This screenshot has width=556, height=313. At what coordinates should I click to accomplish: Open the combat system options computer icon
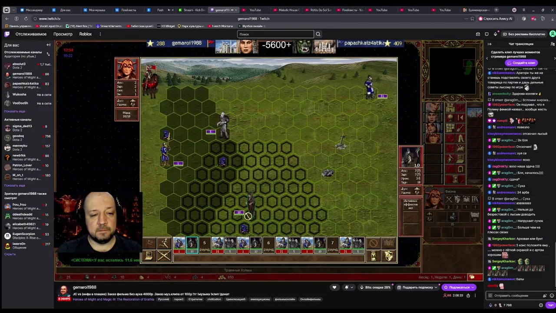point(149,256)
